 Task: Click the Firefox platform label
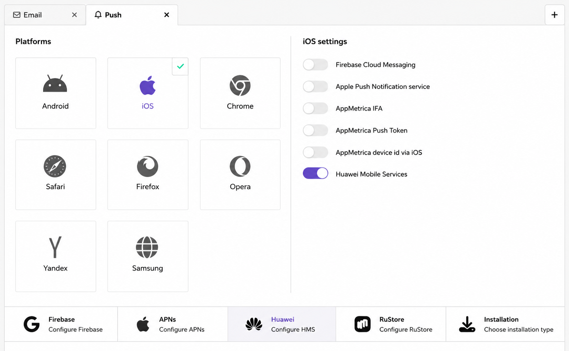(148, 187)
